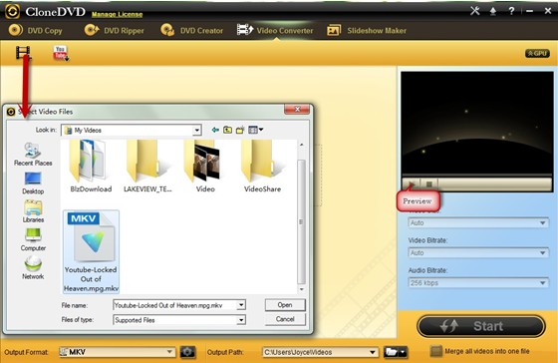558x363 pixels.
Task: Expand the Auto dropdown above Video Bitrate
Action: click(478, 223)
